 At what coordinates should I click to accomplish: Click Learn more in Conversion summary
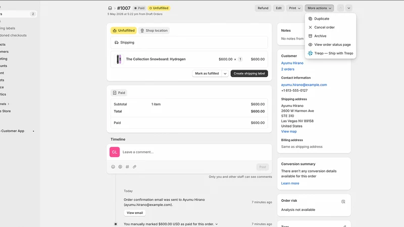pyautogui.click(x=290, y=184)
